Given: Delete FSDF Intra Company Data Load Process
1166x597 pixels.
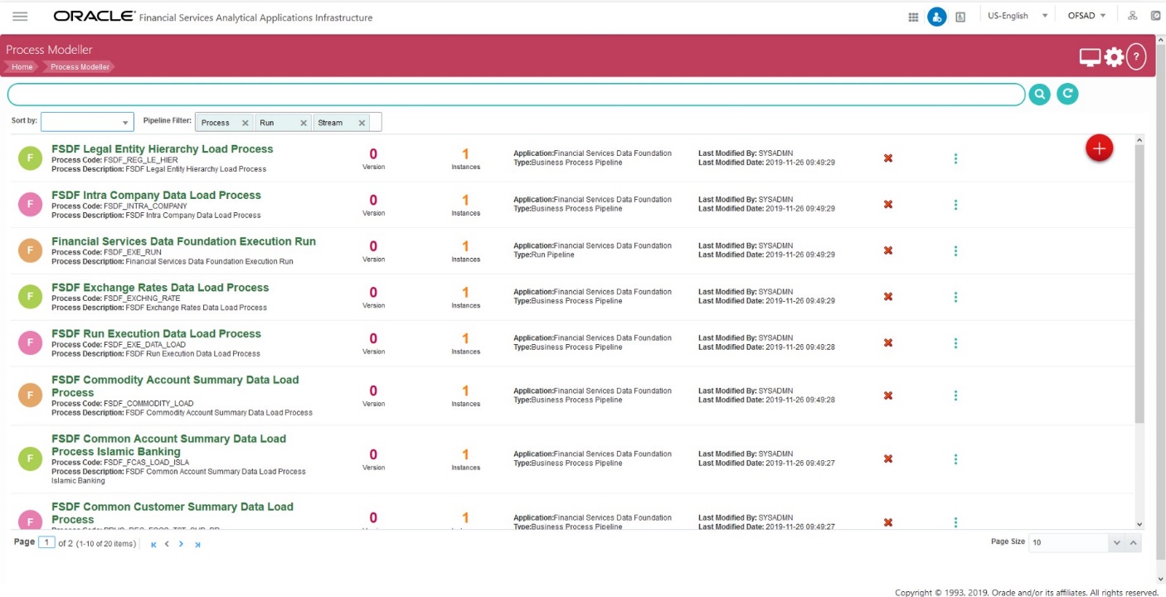Looking at the screenshot, I should point(888,204).
